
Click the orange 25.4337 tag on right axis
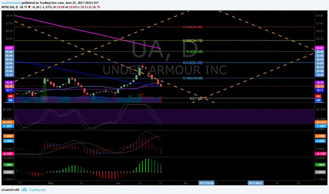(x=321, y=122)
